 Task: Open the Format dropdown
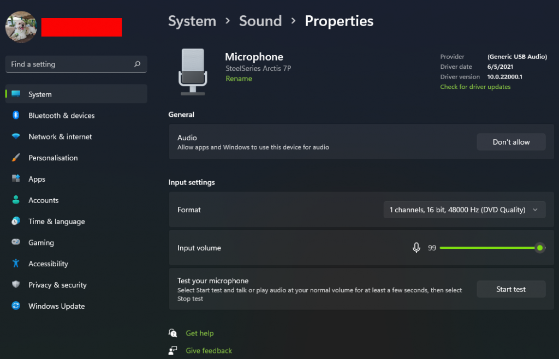465,210
